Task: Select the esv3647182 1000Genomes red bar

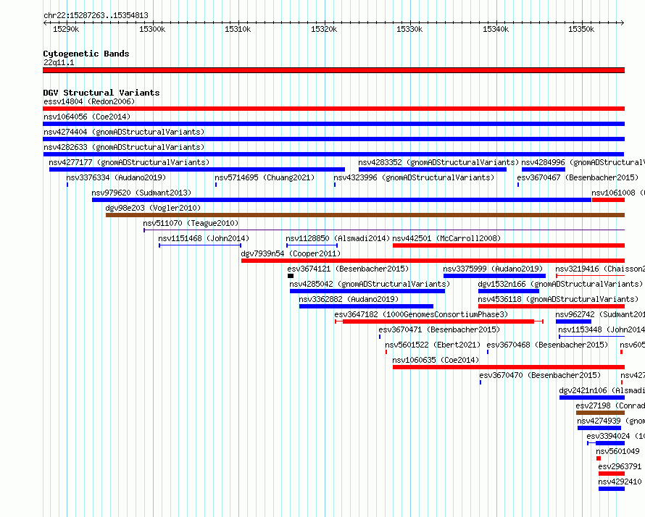Action: pyautogui.click(x=438, y=321)
